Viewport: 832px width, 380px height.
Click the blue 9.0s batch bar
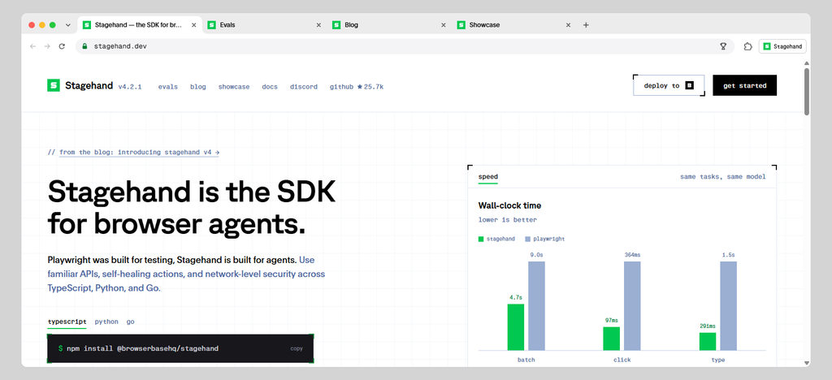(536, 306)
